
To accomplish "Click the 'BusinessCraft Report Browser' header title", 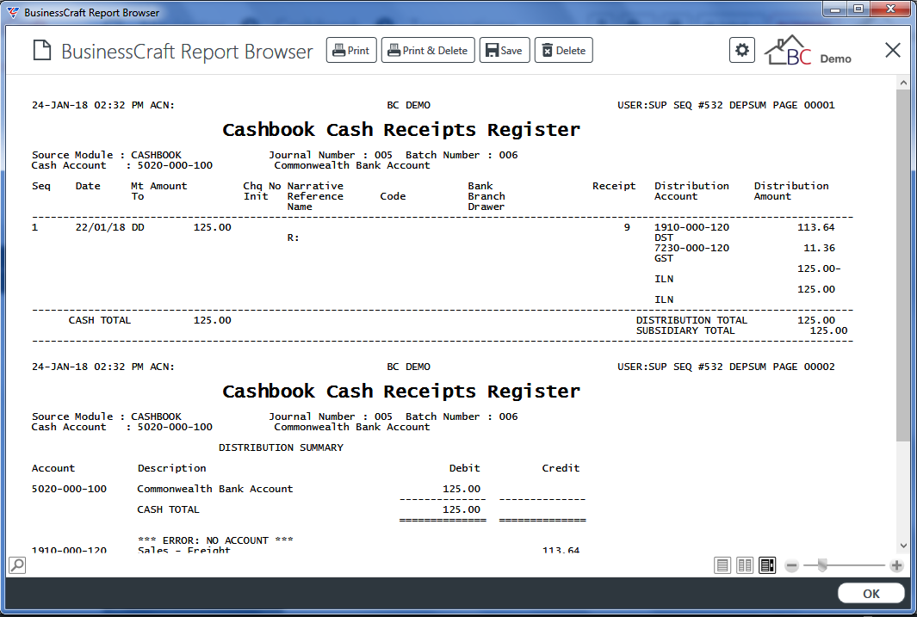I will coord(187,52).
